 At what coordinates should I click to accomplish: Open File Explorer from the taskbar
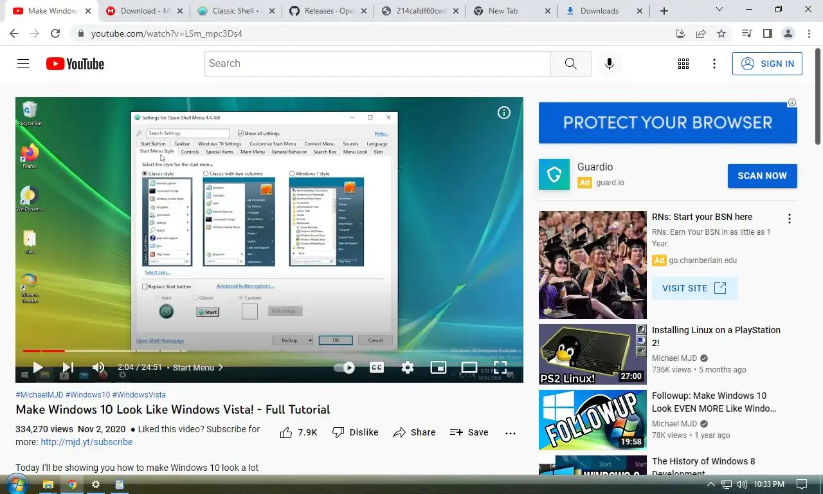[x=48, y=484]
